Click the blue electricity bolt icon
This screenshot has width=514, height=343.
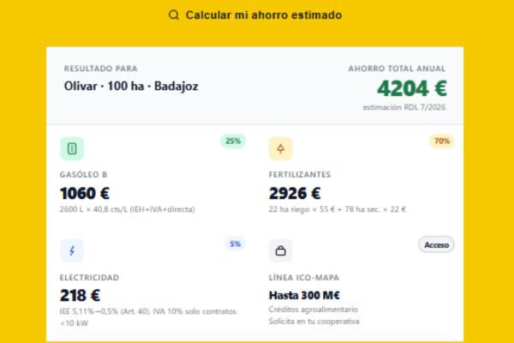click(x=72, y=250)
